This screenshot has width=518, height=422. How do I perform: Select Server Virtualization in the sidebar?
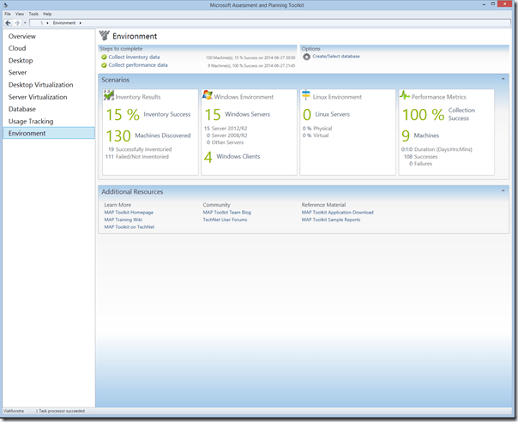(37, 97)
